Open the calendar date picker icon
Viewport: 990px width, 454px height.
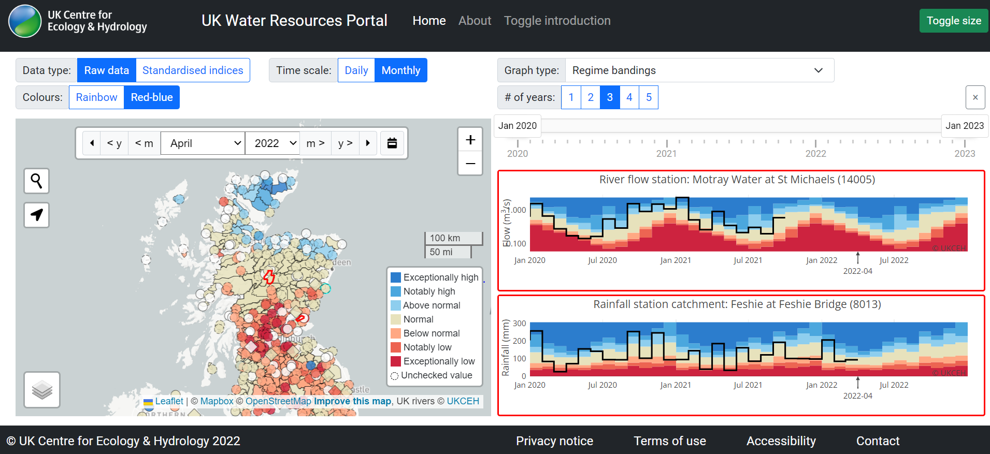pyautogui.click(x=392, y=143)
